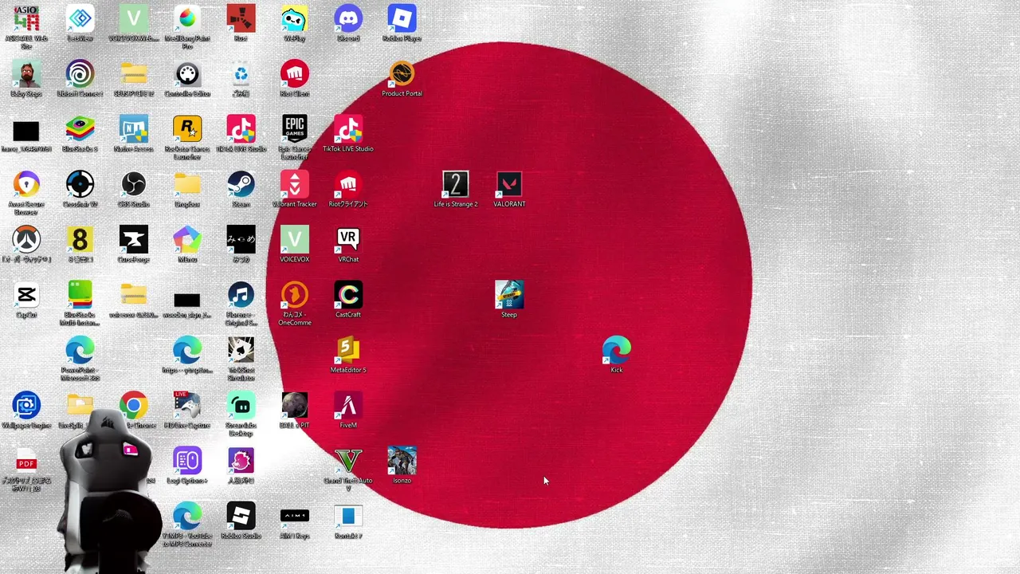Select BlueStacks Multi-Instance Manager icon
The image size is (1020, 574).
tap(80, 295)
